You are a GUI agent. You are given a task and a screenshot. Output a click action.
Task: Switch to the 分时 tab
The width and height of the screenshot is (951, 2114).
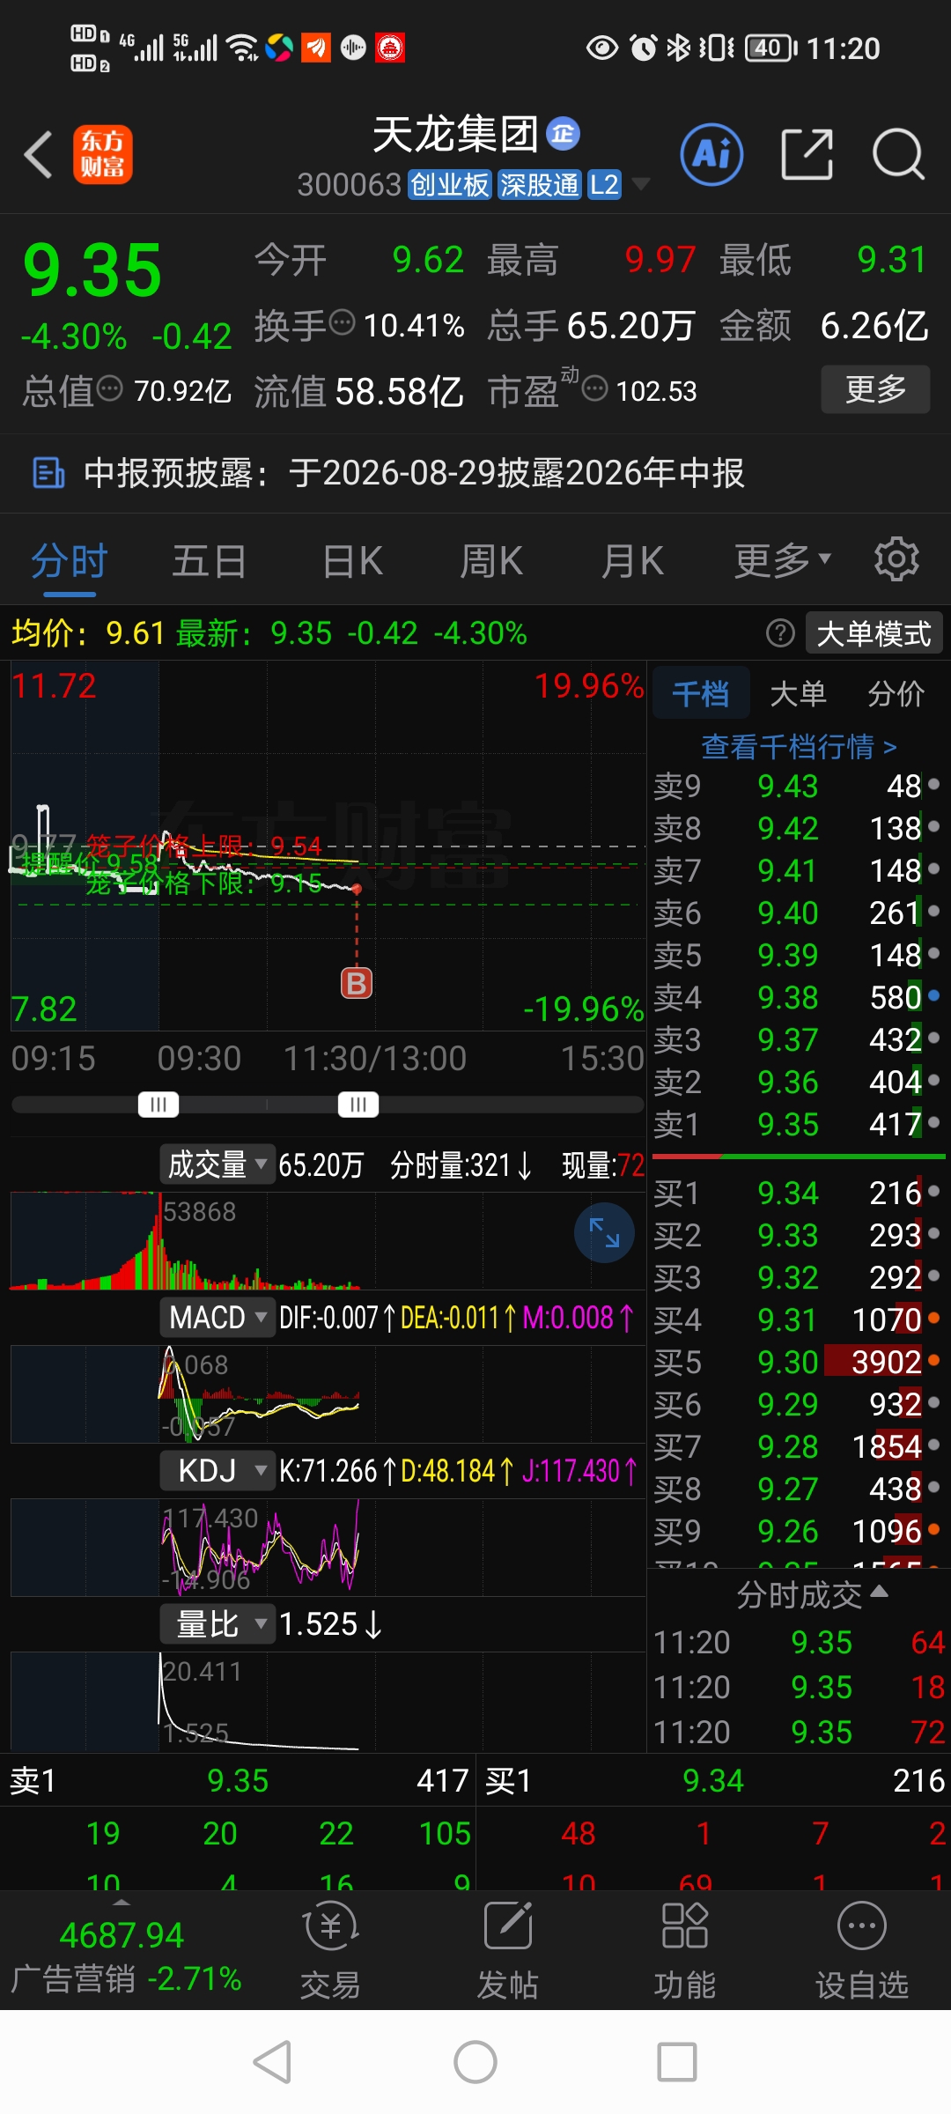[70, 561]
